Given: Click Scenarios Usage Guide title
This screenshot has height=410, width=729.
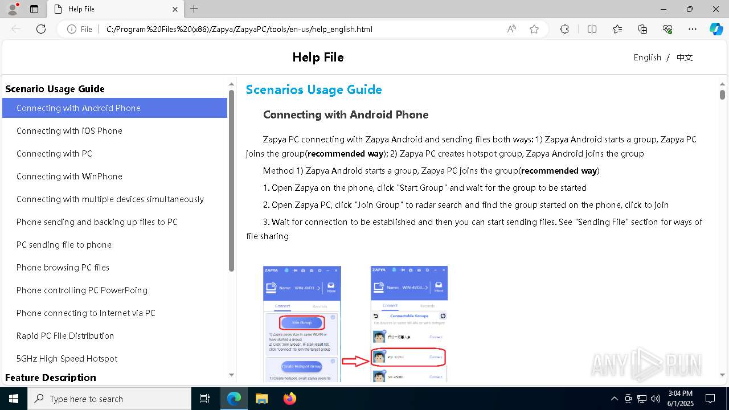Looking at the screenshot, I should click(314, 90).
